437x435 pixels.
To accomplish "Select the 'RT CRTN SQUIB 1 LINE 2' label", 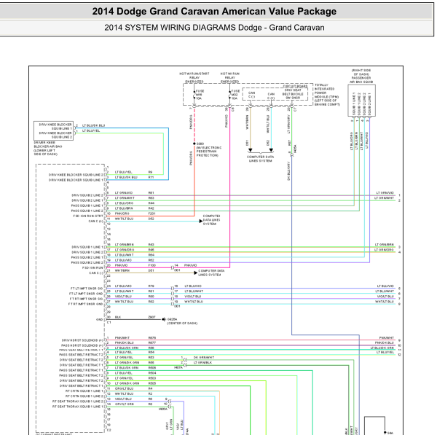I will (x=84, y=396).
